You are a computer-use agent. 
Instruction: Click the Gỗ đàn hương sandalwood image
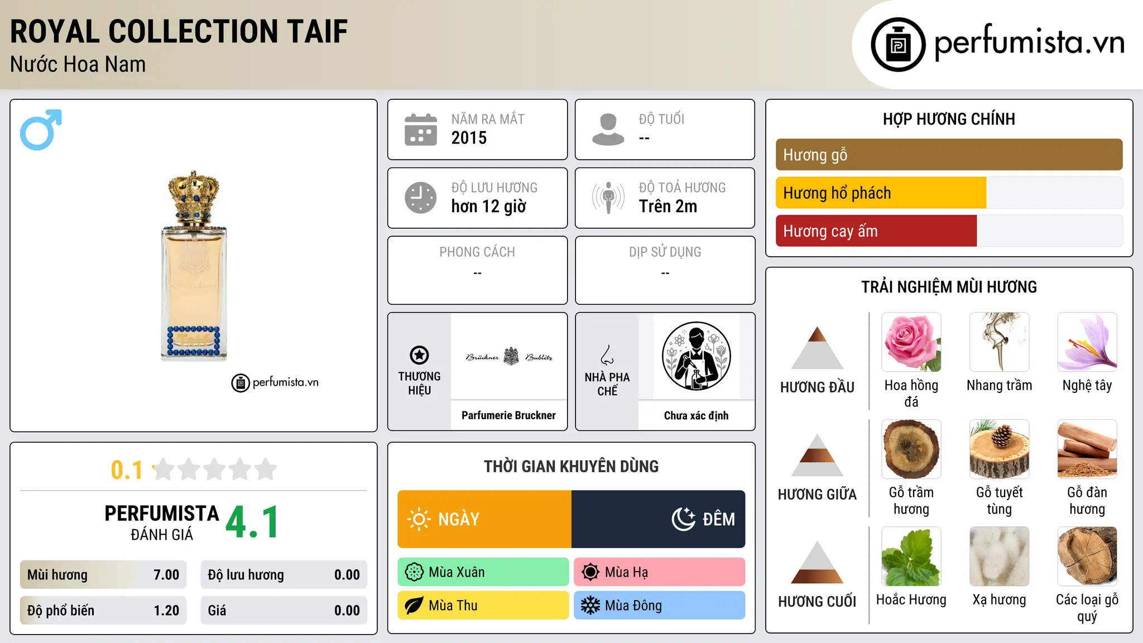[x=1087, y=449]
